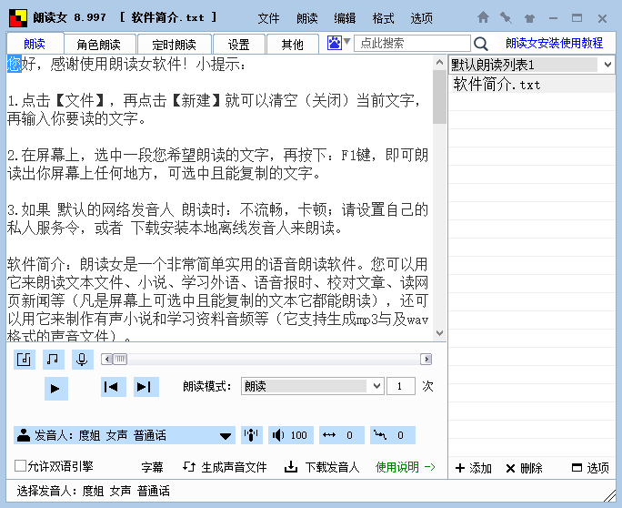
Task: Switch to the 其他 tab
Action: pyautogui.click(x=292, y=44)
